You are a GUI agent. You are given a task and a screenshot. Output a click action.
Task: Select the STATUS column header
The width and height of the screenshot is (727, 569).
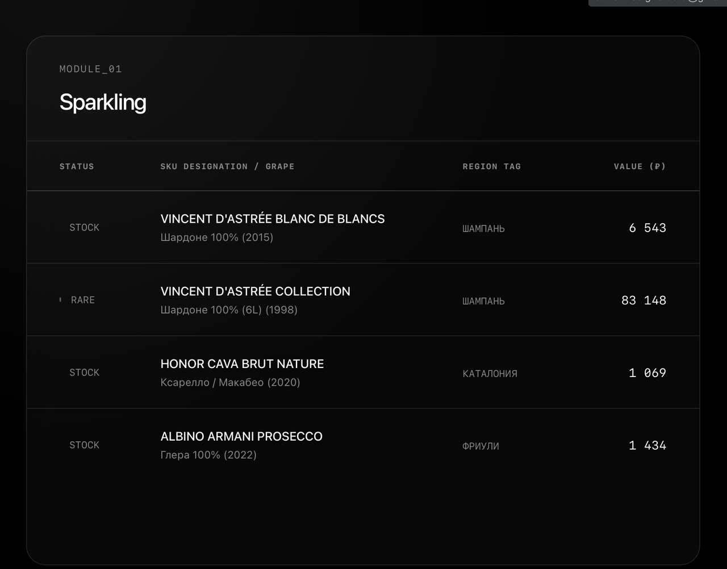[77, 166]
